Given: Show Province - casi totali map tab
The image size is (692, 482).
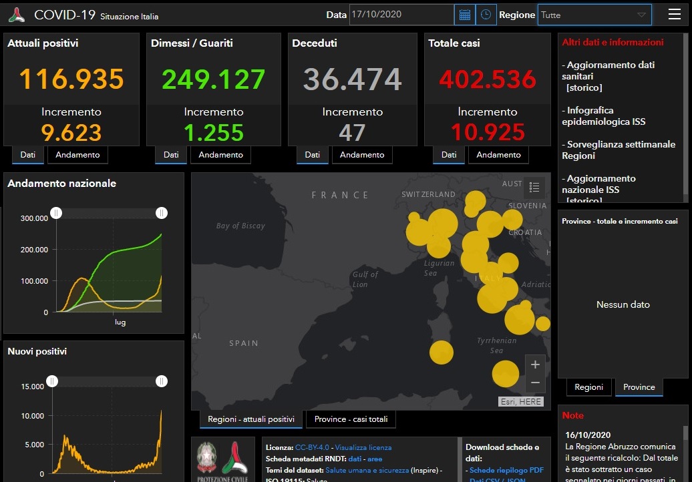Looking at the screenshot, I should coord(351,419).
